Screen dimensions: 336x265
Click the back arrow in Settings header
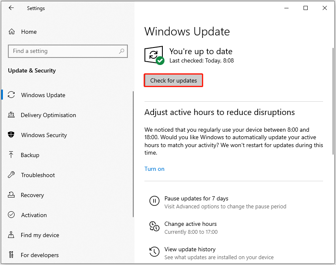click(x=11, y=8)
